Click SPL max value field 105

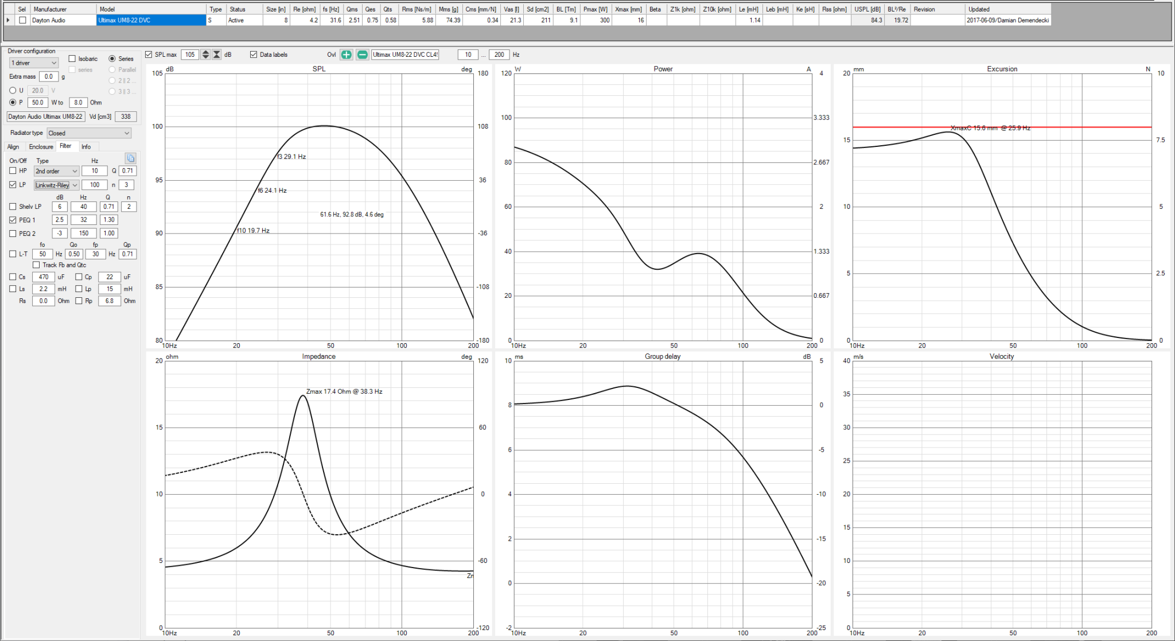tap(190, 55)
